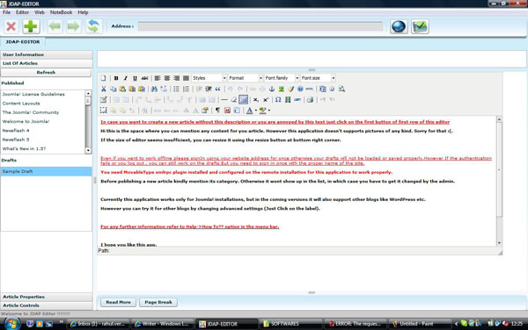Open the Web menu
The height and width of the screenshot is (330, 528).
[40, 12]
